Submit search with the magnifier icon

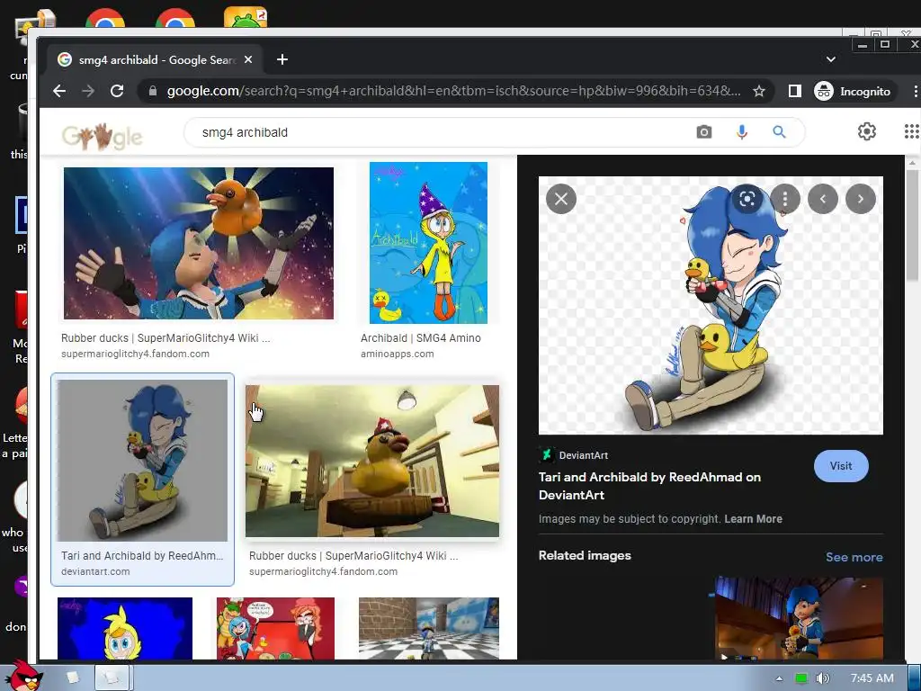[x=779, y=132]
